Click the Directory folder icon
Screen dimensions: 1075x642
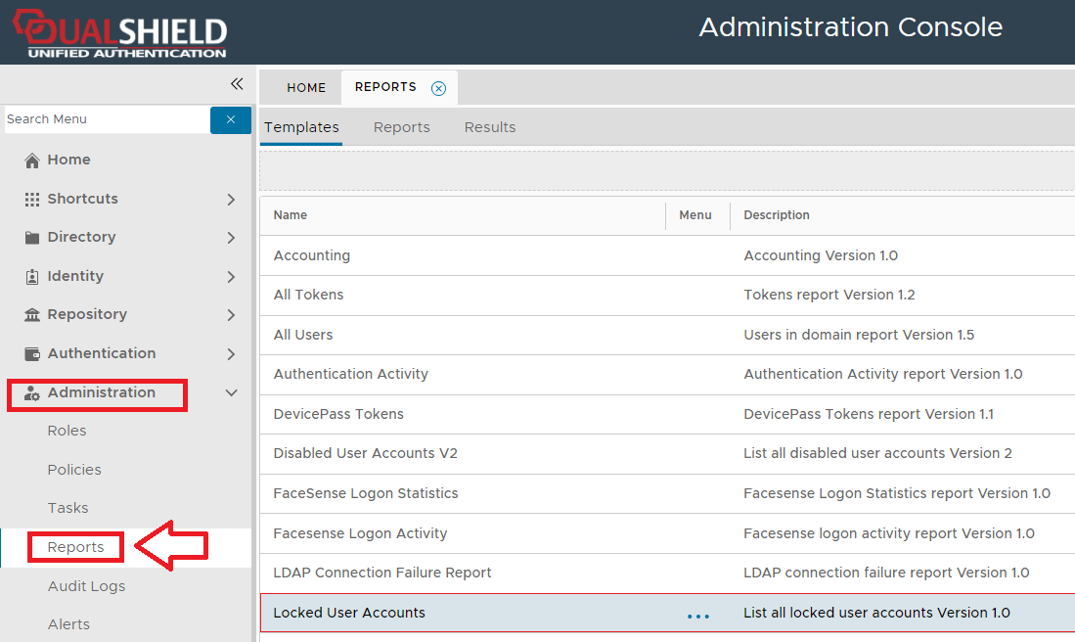[x=32, y=238]
